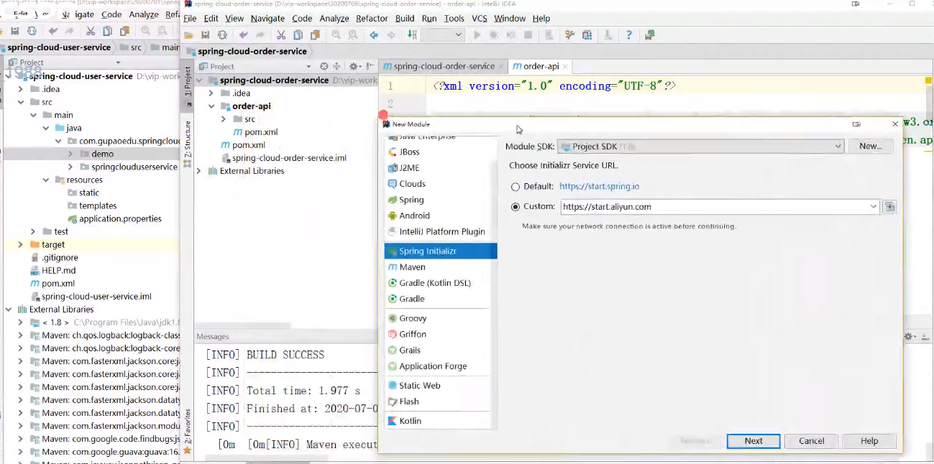The image size is (934, 464).
Task: Click scroll-from-source target icon in Project panel
Action: tap(324, 66)
